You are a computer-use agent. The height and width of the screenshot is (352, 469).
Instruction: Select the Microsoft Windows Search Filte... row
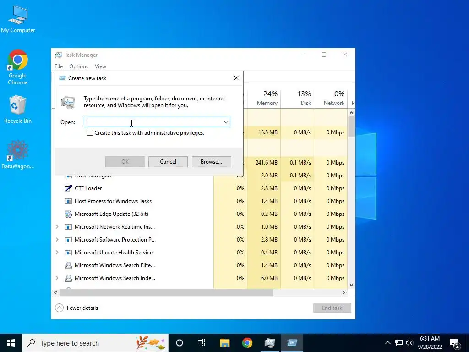tap(201, 265)
